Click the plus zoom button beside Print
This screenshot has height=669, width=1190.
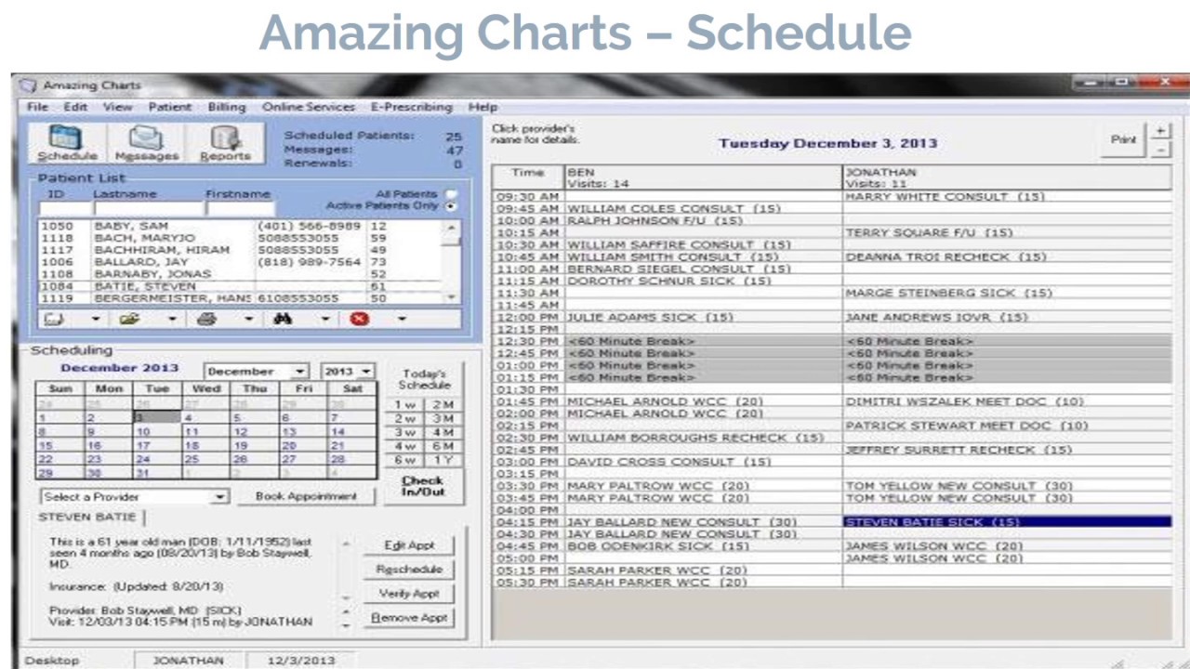tap(1162, 131)
